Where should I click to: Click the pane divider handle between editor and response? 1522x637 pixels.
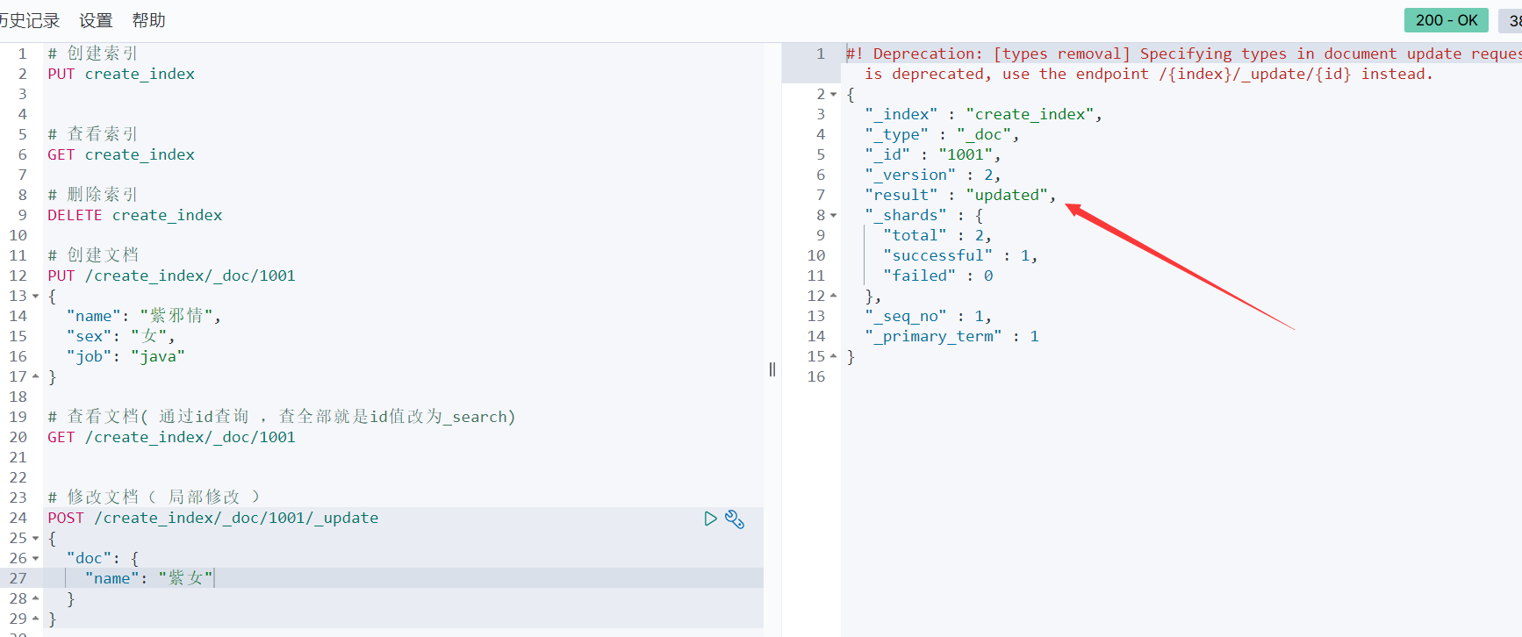[772, 369]
